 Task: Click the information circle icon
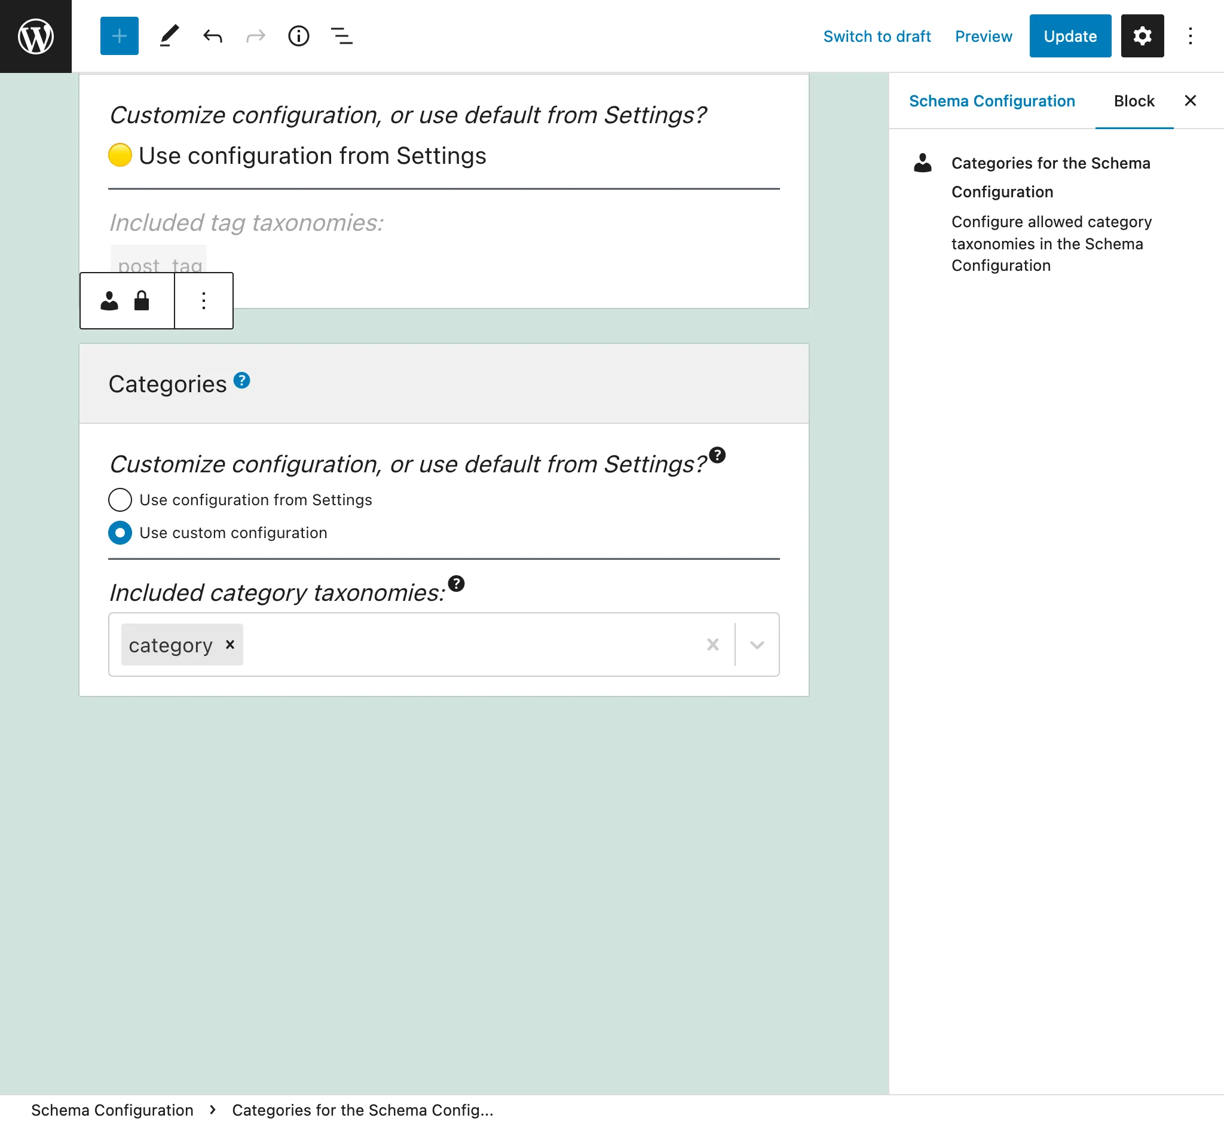[x=299, y=36]
